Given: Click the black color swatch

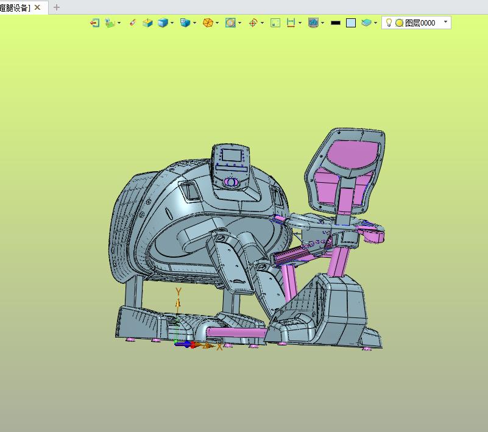Looking at the screenshot, I should (x=336, y=23).
